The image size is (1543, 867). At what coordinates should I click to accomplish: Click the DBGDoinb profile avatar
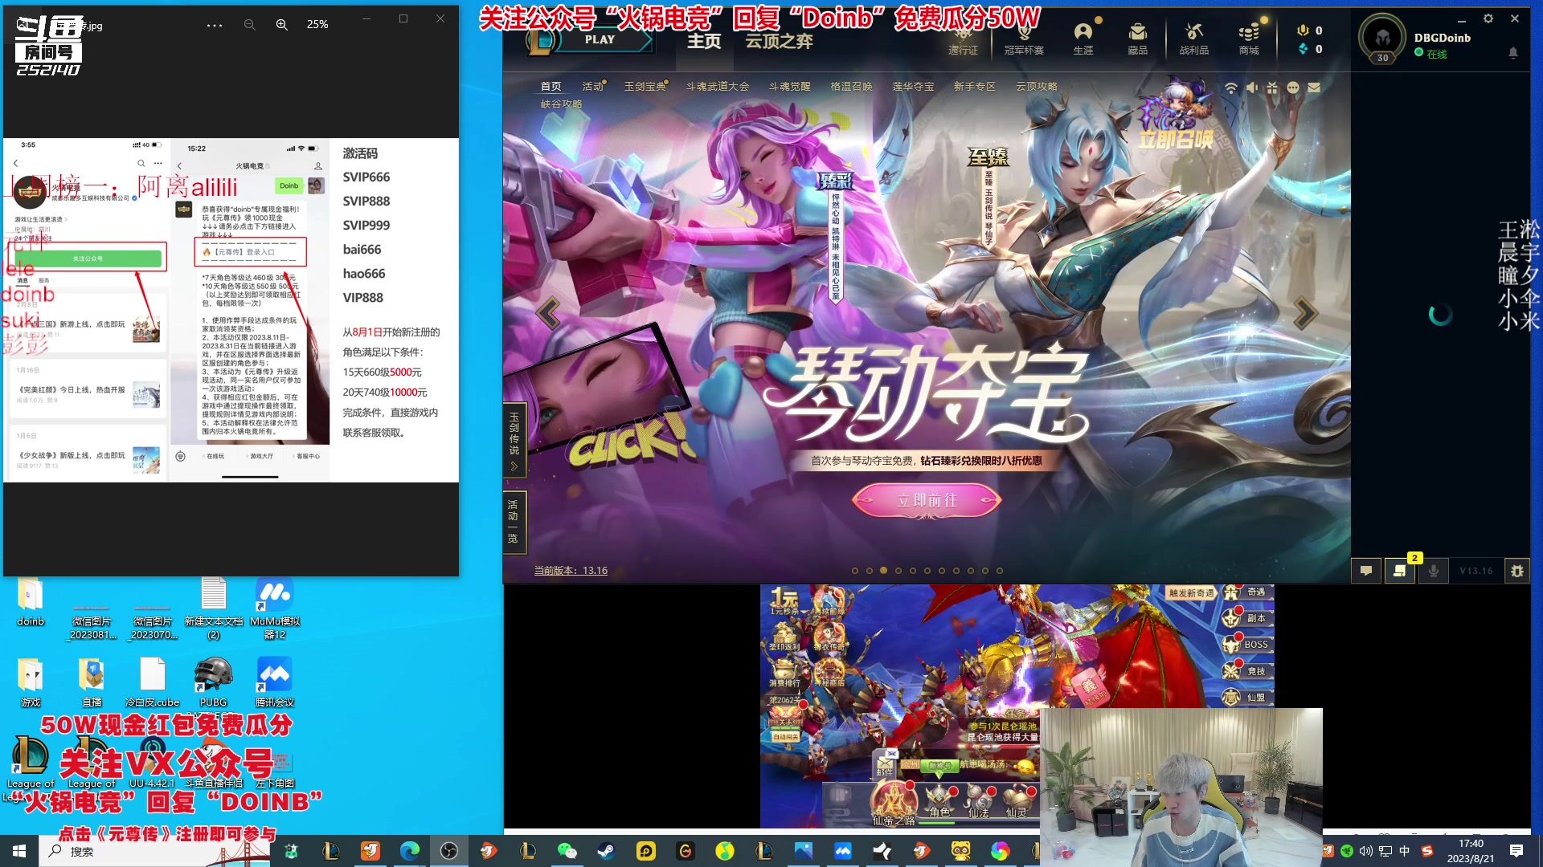pos(1382,38)
